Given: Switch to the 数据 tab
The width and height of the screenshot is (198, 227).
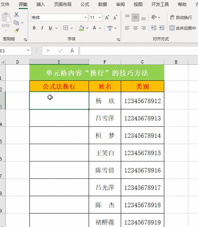Looking at the screenshot, I should 103,4.
